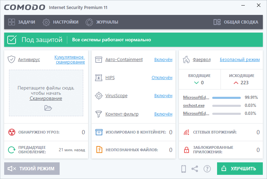Screen dimensions: 267x179
Task: Open the Задачи menu
Action: (x=22, y=22)
